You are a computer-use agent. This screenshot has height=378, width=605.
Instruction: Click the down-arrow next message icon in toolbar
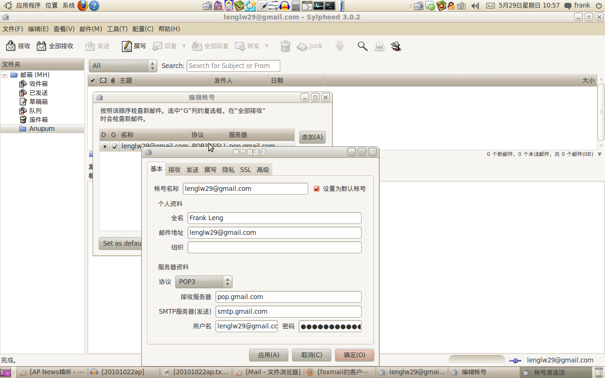[339, 46]
